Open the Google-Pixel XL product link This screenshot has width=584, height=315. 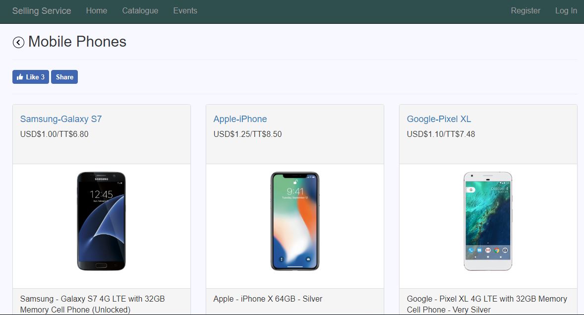pos(439,119)
